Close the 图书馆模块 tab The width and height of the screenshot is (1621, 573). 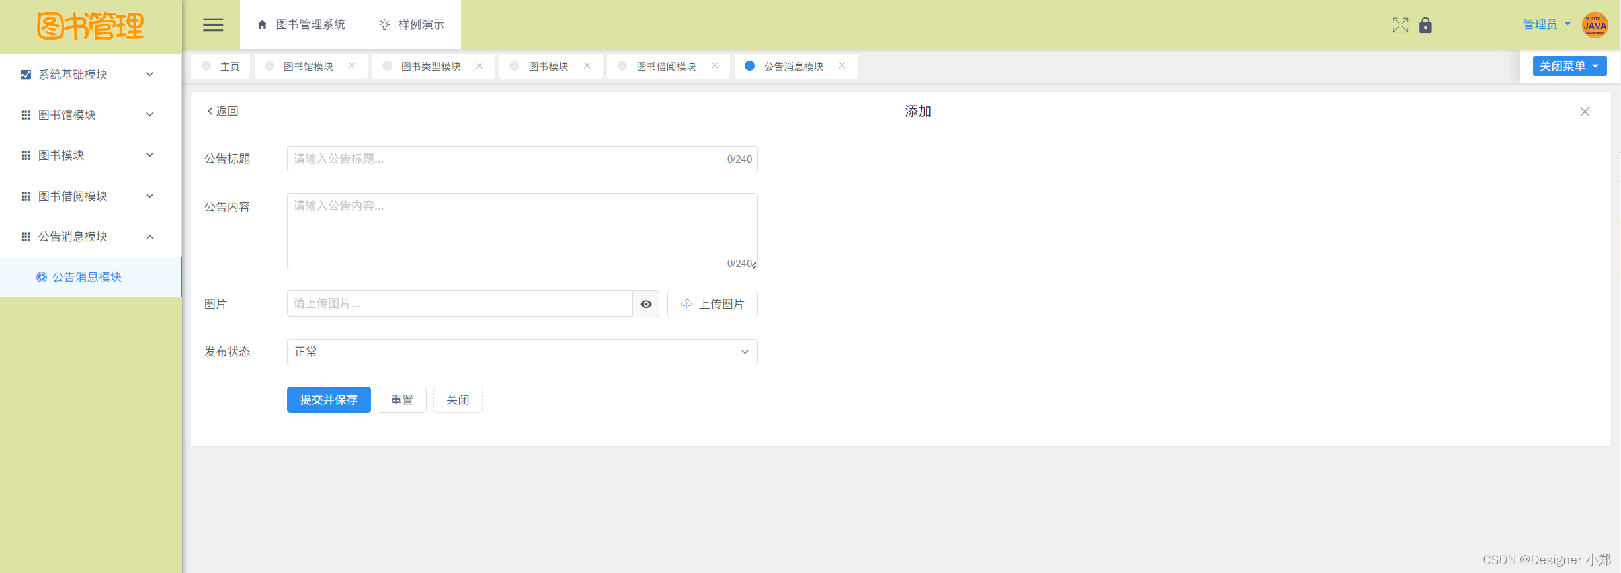(x=352, y=65)
